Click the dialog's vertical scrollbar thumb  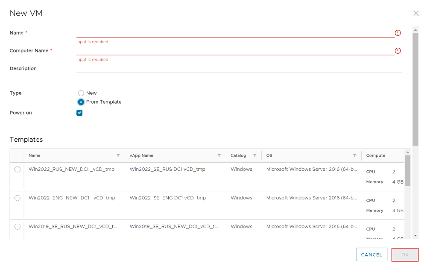coord(415,89)
